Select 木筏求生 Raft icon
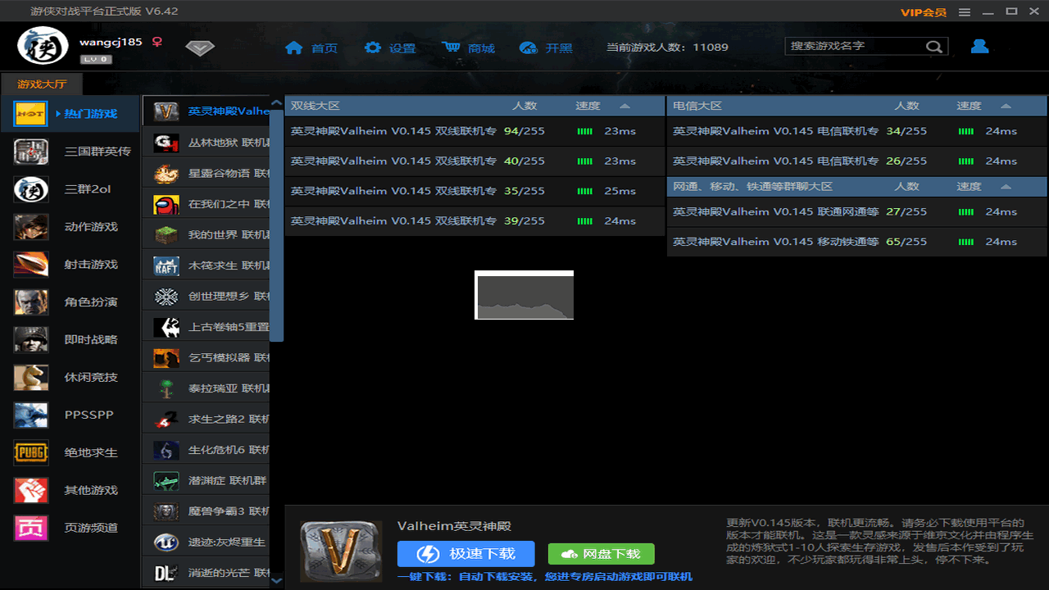Image resolution: width=1049 pixels, height=590 pixels. [x=166, y=265]
